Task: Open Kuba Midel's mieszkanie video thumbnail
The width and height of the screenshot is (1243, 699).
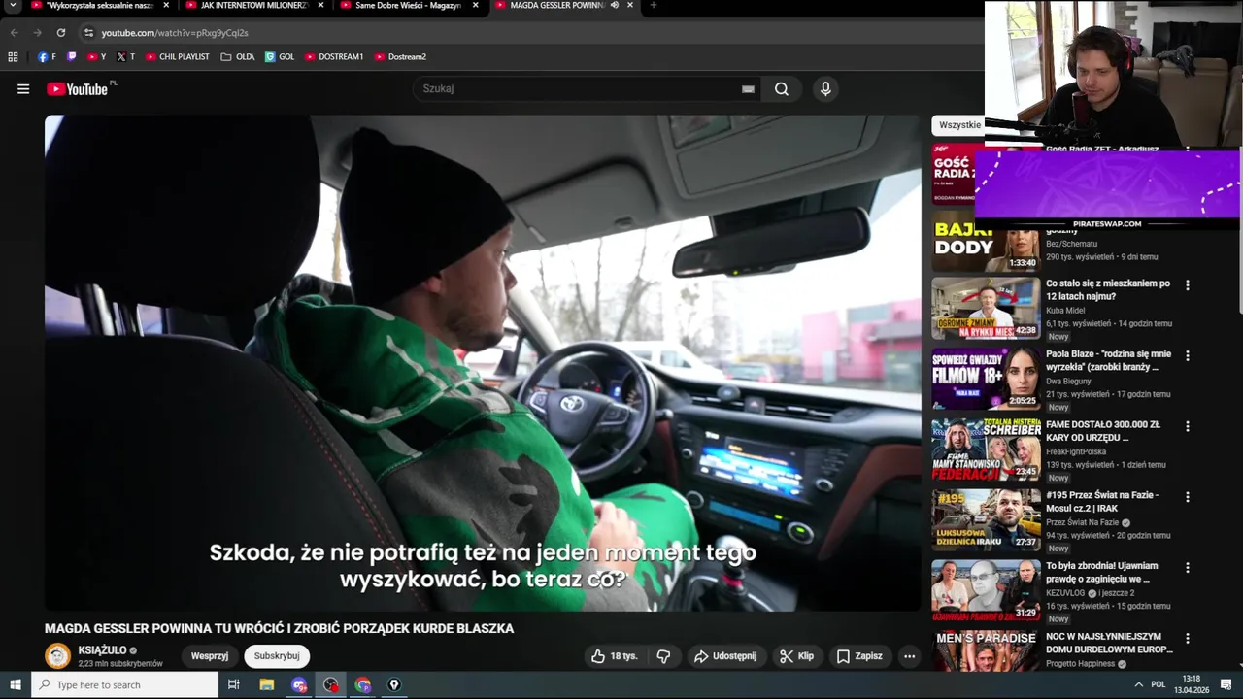Action: (x=986, y=309)
